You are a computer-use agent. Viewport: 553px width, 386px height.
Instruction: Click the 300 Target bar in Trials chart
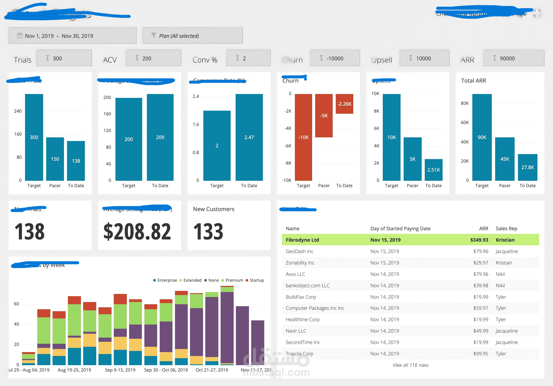coord(34,137)
